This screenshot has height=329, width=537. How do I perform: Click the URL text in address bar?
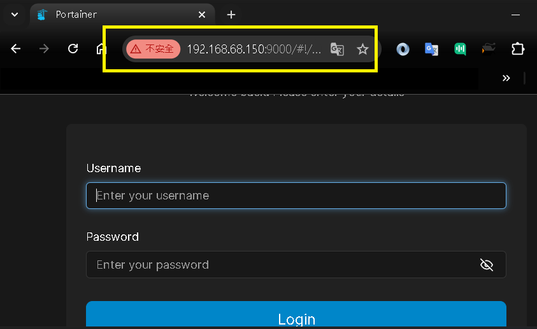[254, 49]
